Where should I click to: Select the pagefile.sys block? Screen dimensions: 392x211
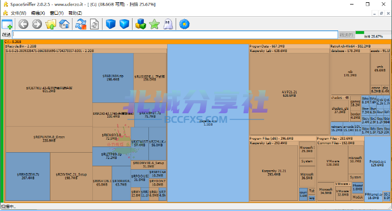208,123
